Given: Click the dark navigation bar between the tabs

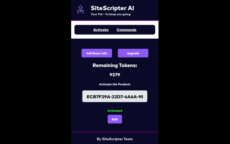Looking at the screenshot, I should [x=112, y=30].
